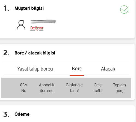The width and height of the screenshot is (136, 122).
Task: Click the Toplam borç column header
Action: (x=119, y=88)
